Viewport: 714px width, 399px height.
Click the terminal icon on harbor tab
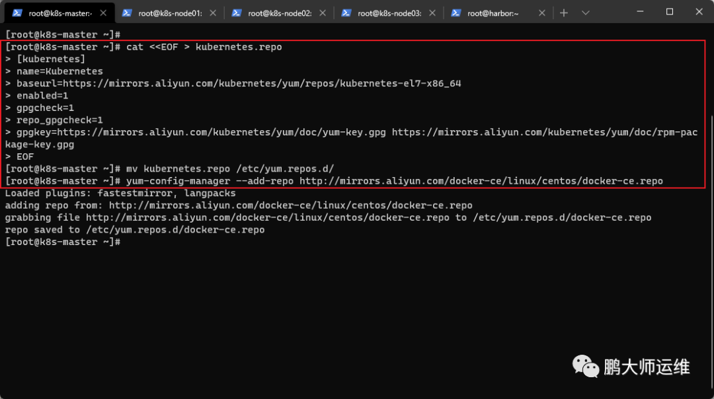point(456,13)
